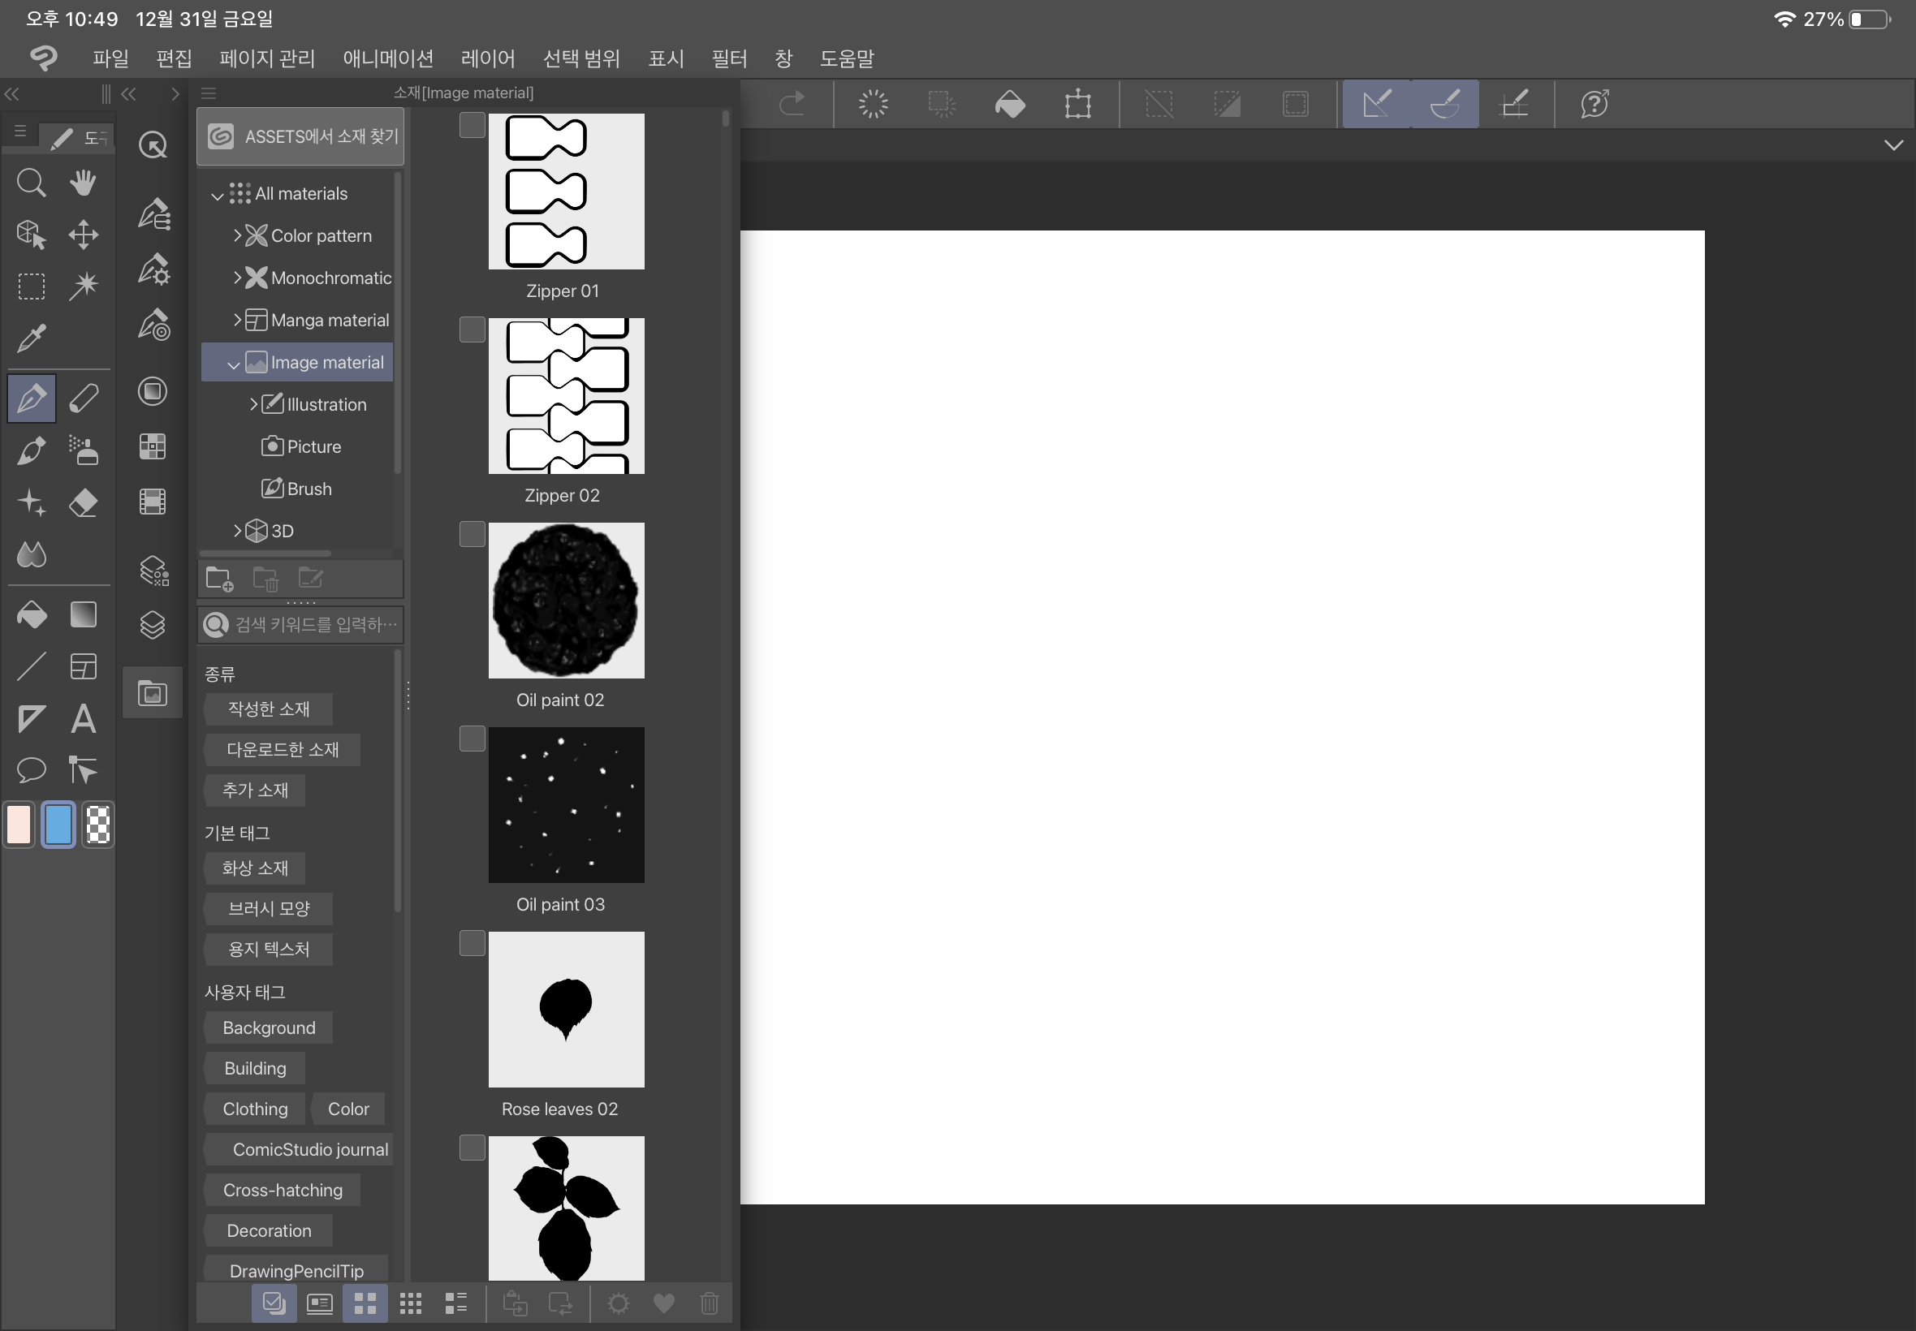This screenshot has width=1916, height=1331.
Task: Select the Eraser tool in toolbox
Action: click(83, 503)
